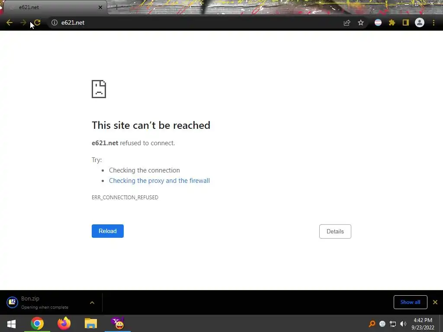Go back to the previous page

tap(10, 22)
